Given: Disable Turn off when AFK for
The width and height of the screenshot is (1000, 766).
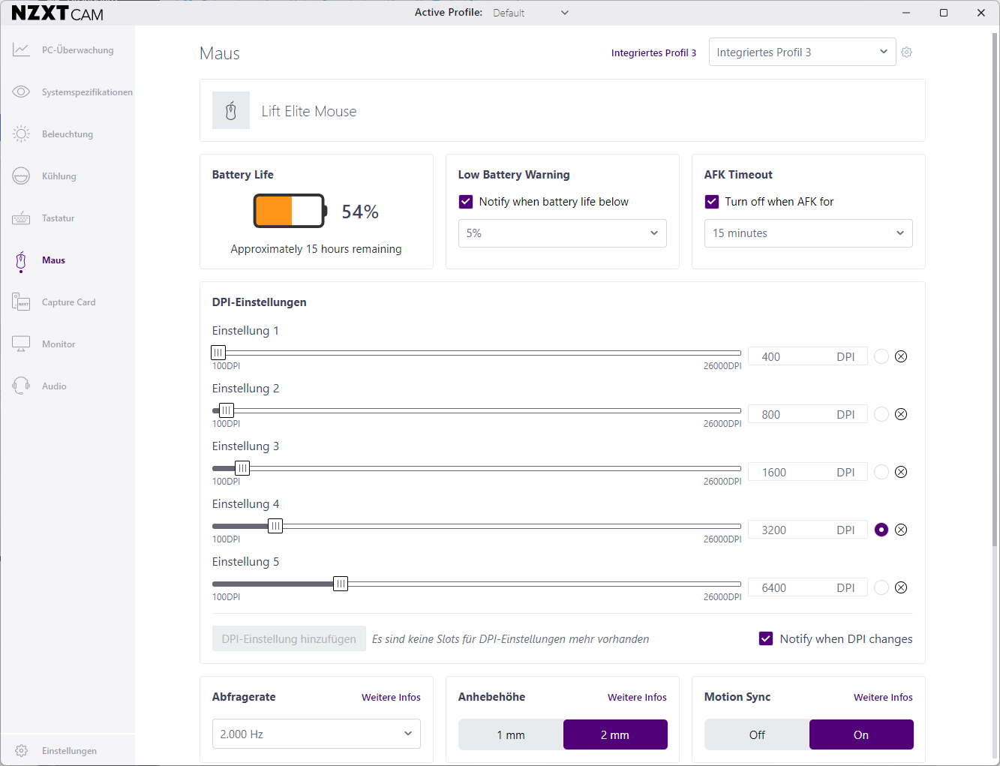Looking at the screenshot, I should tap(712, 202).
